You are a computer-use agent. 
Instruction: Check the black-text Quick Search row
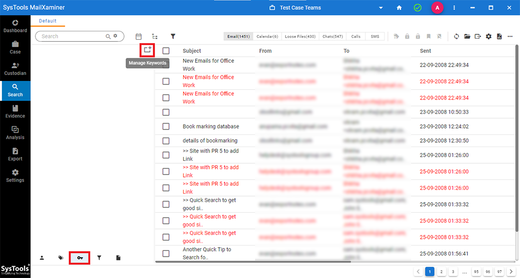coord(166,204)
